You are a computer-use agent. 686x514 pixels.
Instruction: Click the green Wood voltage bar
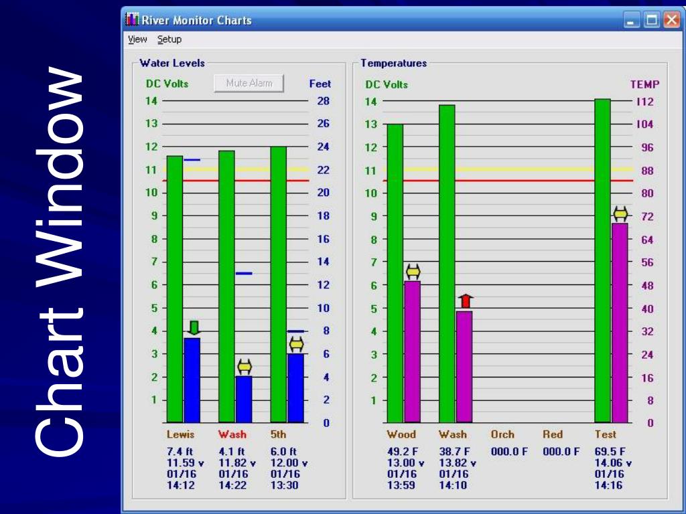395,273
